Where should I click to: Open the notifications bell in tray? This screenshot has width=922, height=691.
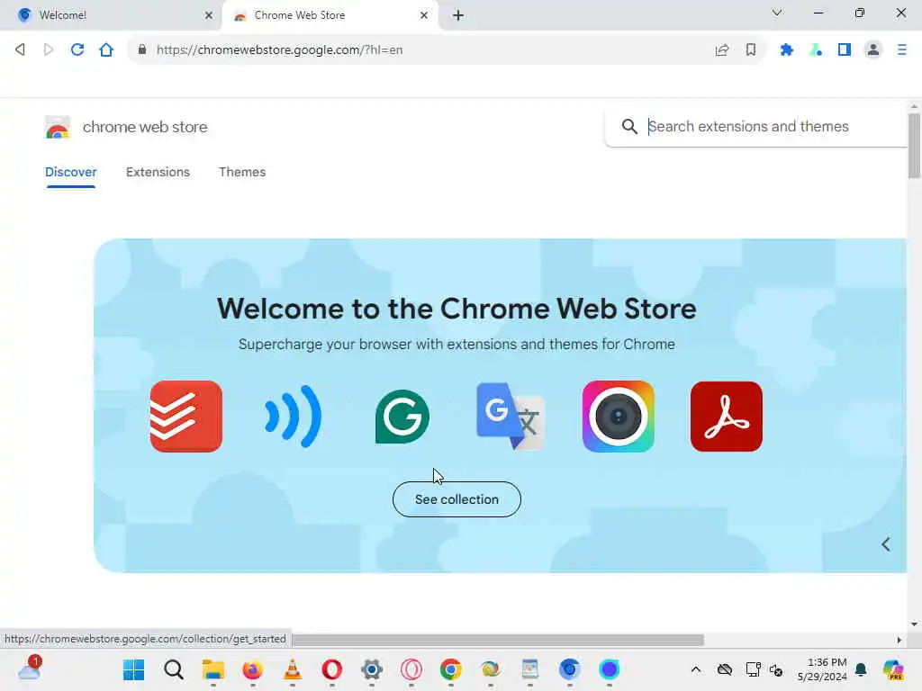click(x=861, y=669)
